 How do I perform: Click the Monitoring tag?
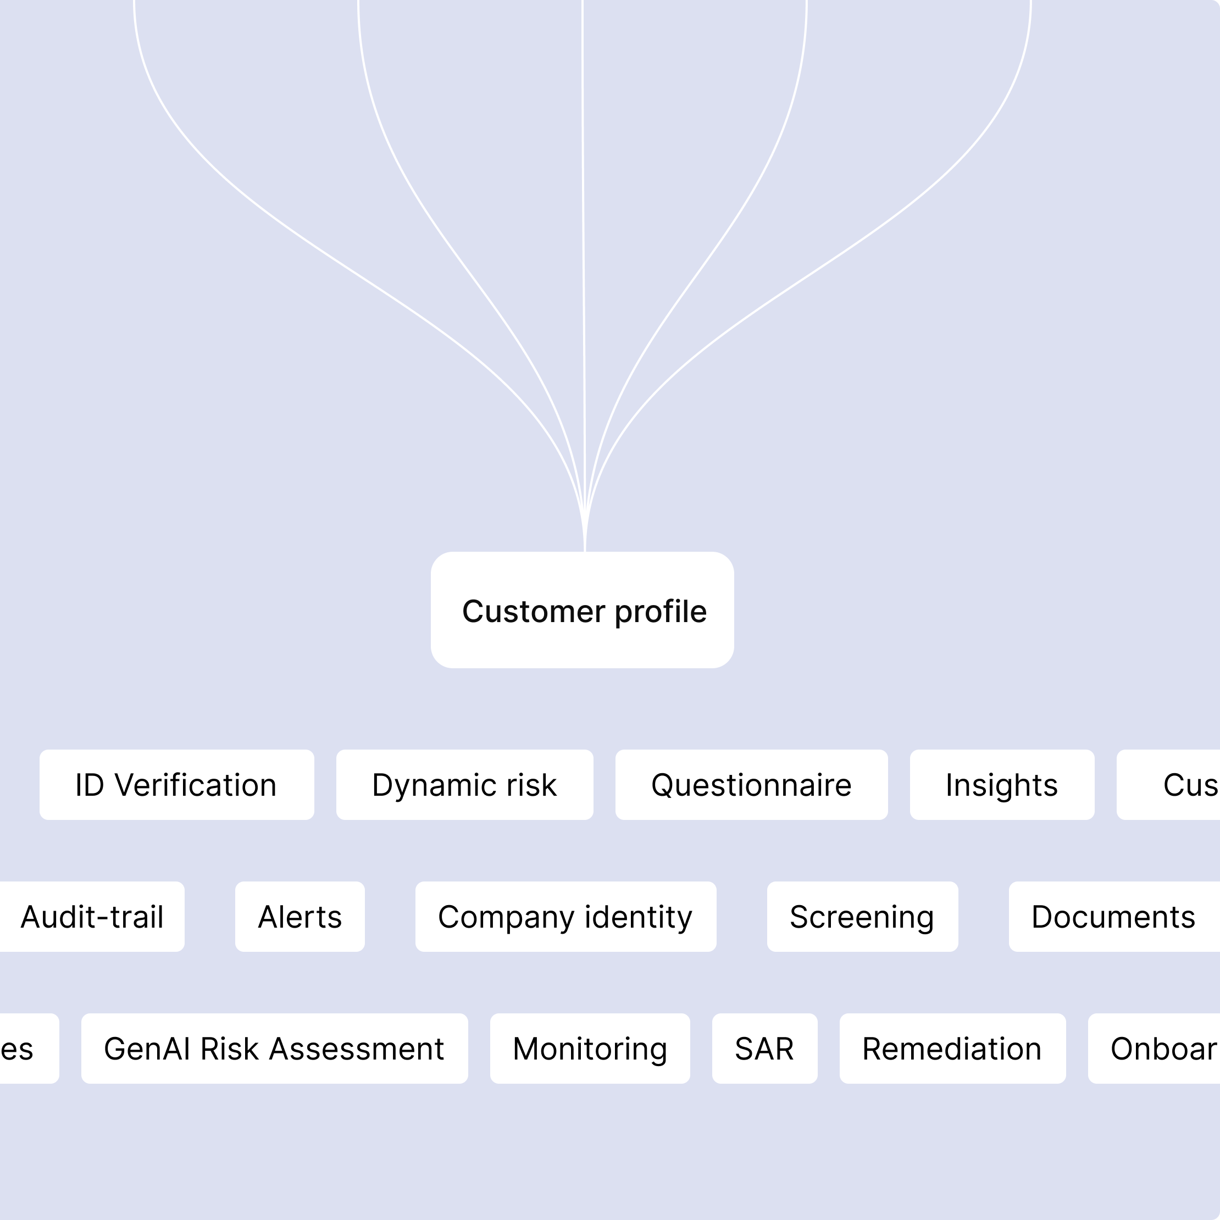[590, 1049]
